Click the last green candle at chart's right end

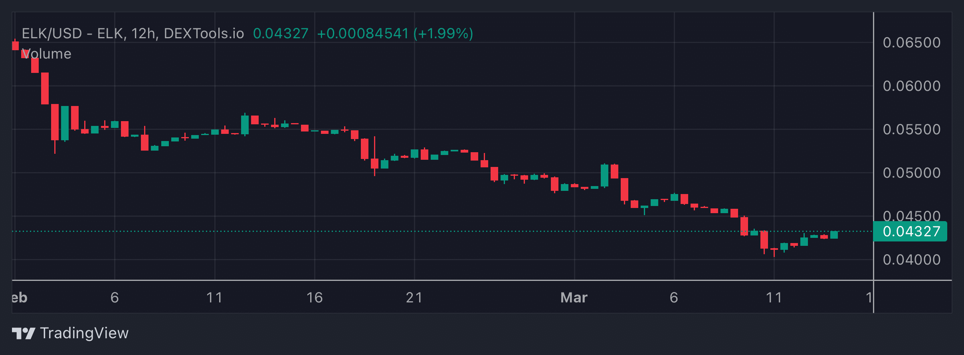[x=834, y=235]
